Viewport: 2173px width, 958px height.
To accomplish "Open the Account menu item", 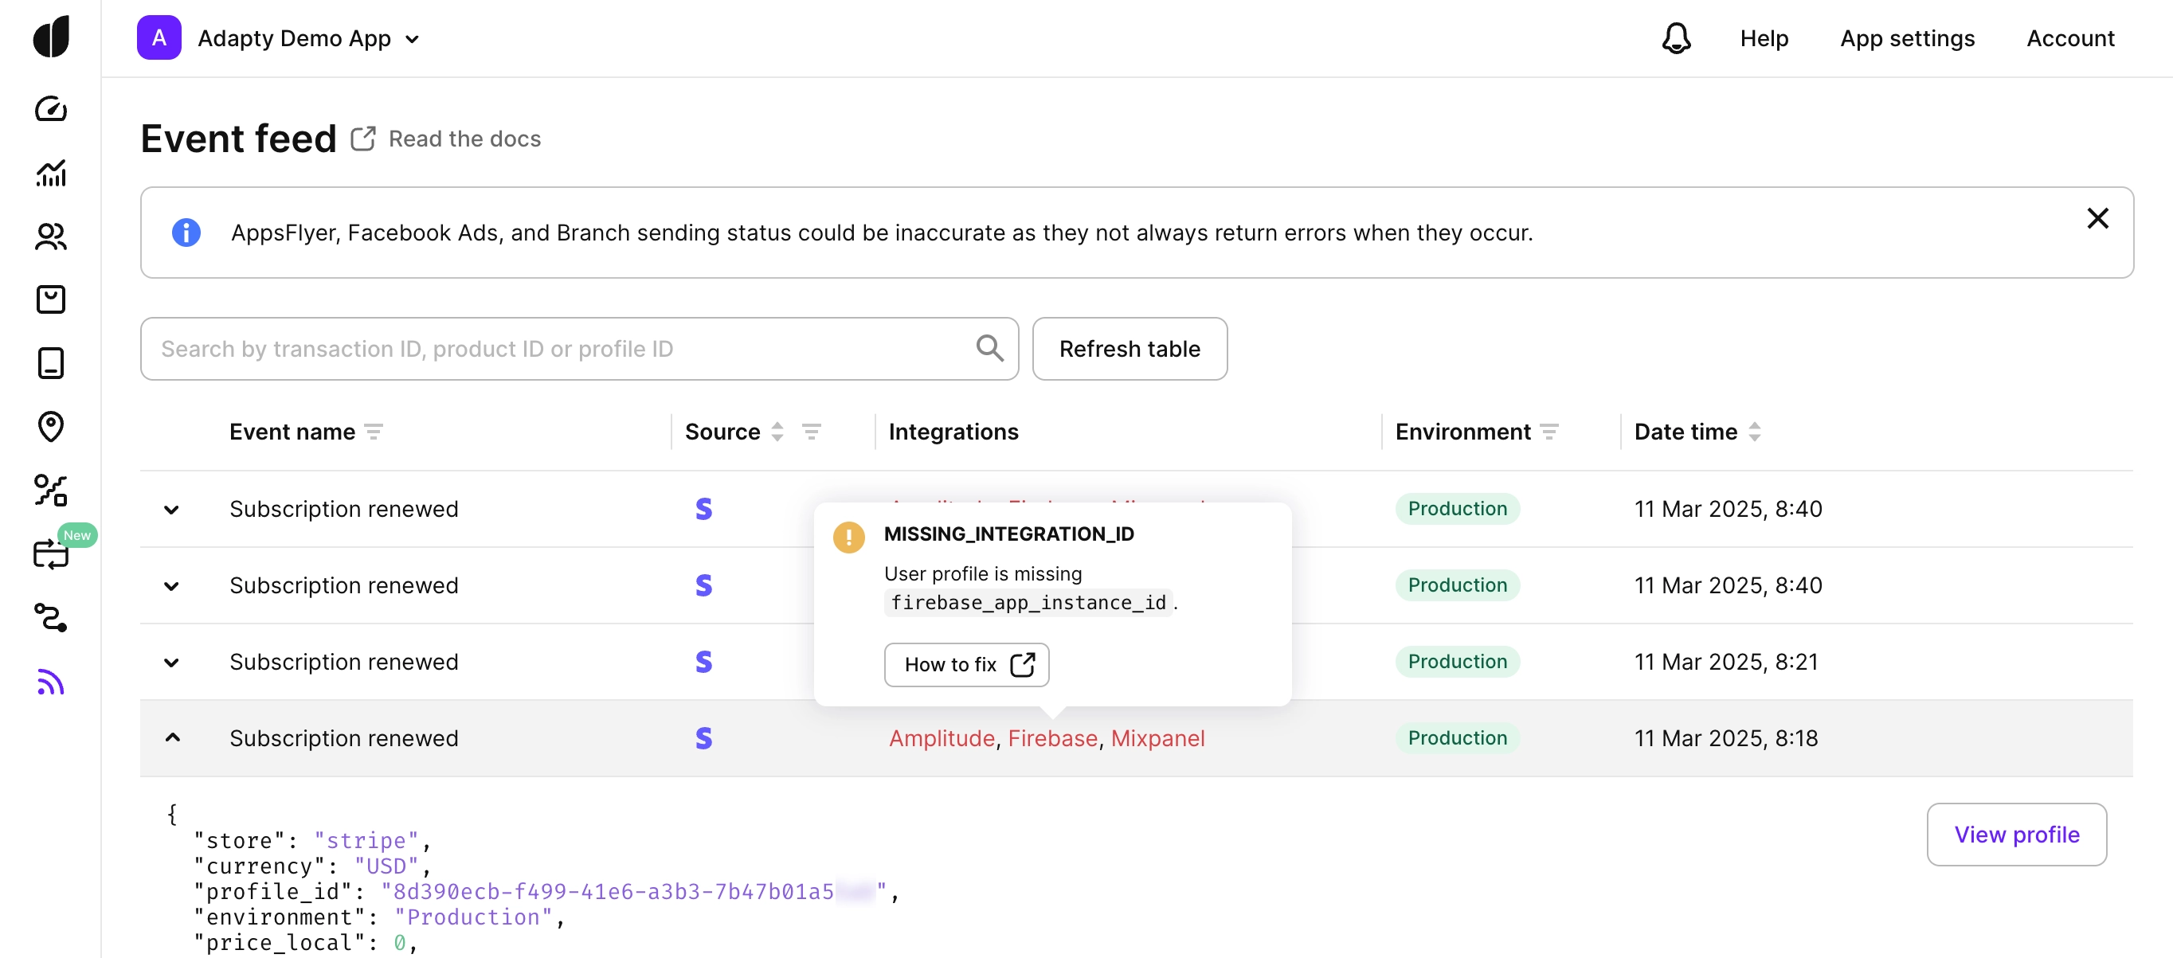I will coord(2069,38).
